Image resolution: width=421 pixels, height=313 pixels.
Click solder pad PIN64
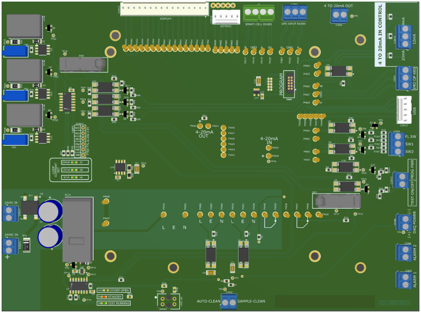pyautogui.click(x=317, y=65)
